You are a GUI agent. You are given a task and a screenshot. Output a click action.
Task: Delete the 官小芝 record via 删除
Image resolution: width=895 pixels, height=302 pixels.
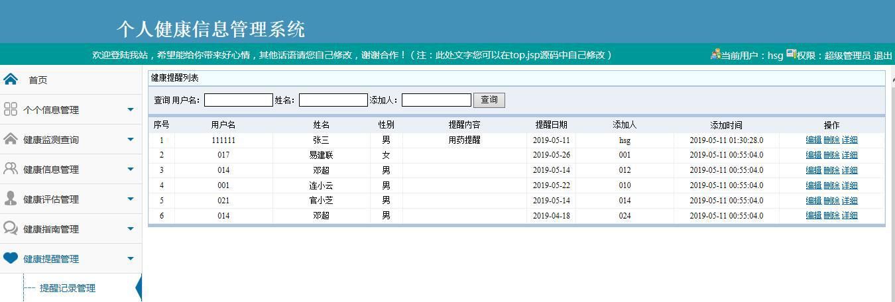(x=831, y=201)
